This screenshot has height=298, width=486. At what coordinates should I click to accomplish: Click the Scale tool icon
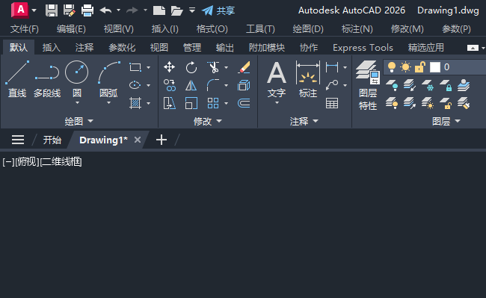pos(191,103)
